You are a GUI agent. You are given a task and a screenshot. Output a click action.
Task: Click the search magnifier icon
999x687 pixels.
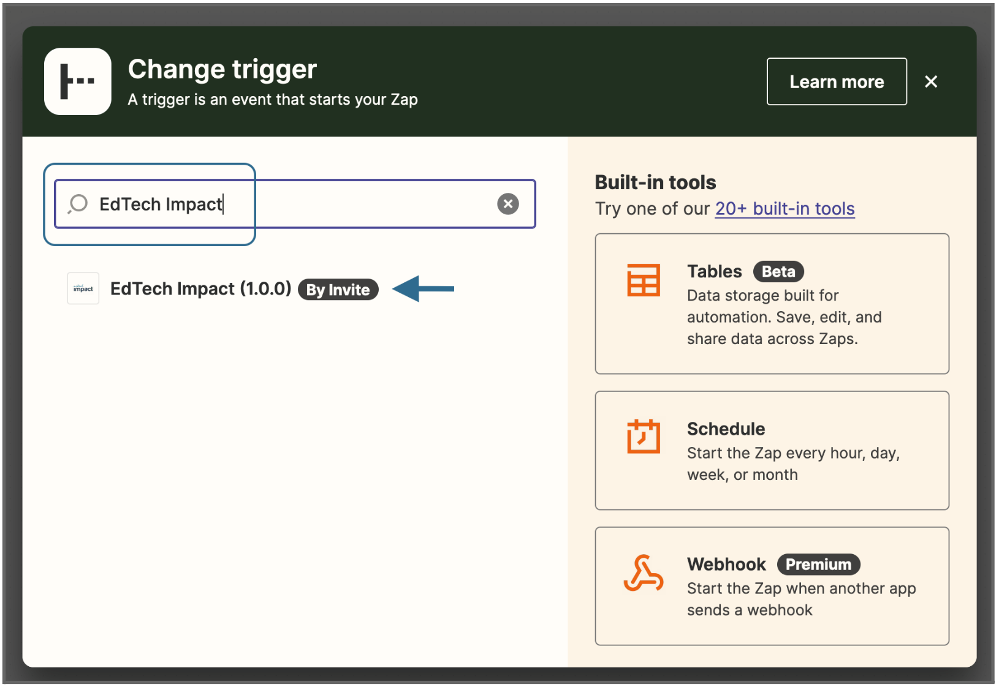click(x=78, y=204)
